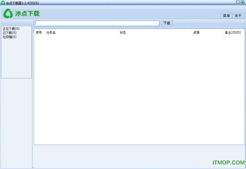Click the green leaf icon in title bar

point(3,3)
